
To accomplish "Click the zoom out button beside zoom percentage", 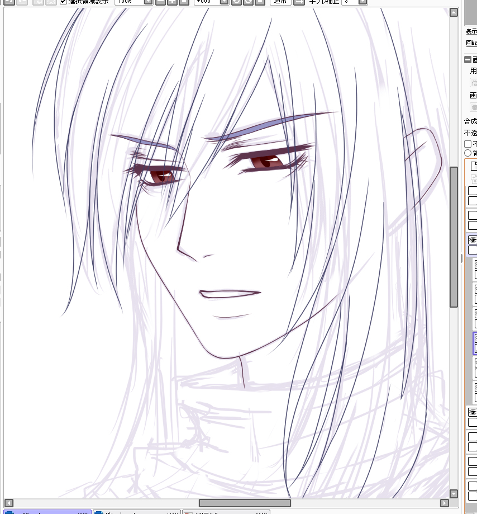I will (x=160, y=2).
